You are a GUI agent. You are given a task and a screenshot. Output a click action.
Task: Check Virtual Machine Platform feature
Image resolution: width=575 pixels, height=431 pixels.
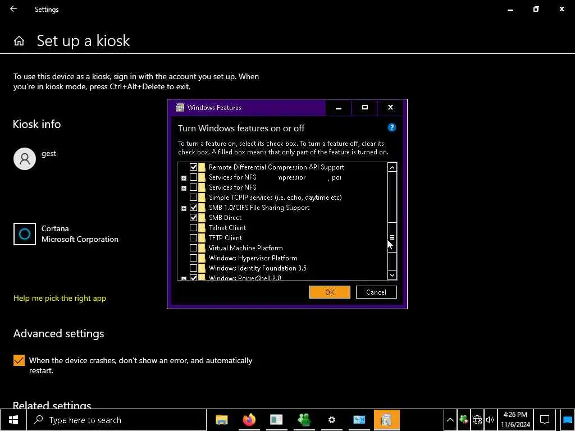pos(193,247)
